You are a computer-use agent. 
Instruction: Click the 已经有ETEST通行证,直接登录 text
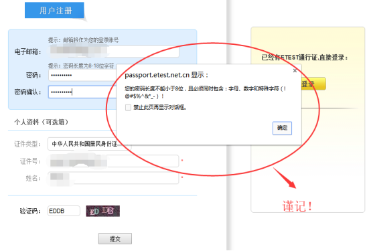point(305,58)
